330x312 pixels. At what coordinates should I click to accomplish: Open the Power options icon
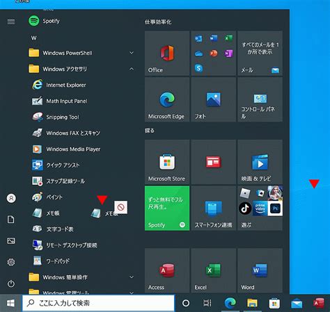(x=11, y=284)
